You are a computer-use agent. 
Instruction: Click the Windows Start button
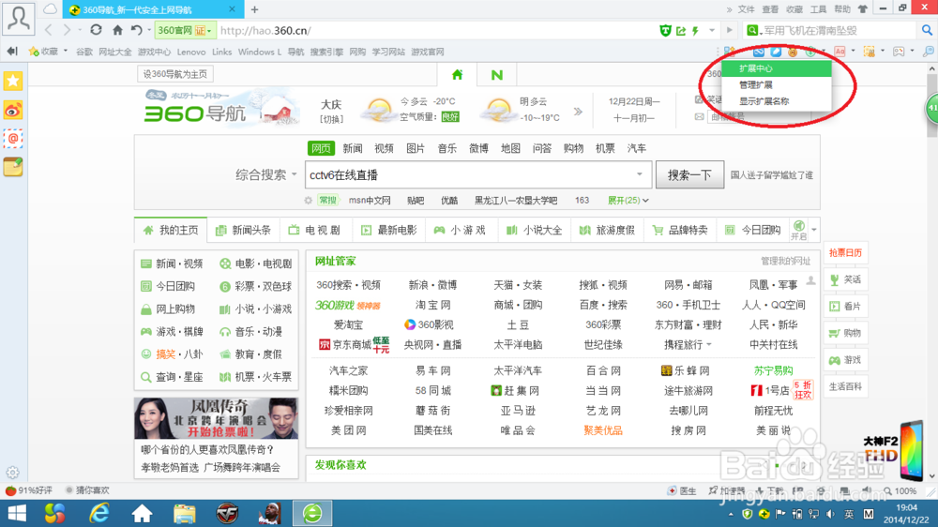tap(17, 513)
